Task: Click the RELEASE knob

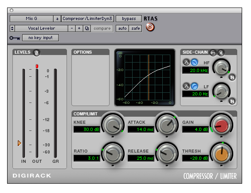Action: [x=167, y=154]
